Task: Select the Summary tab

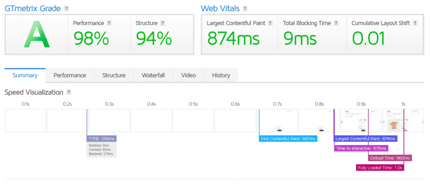Action: (x=25, y=75)
